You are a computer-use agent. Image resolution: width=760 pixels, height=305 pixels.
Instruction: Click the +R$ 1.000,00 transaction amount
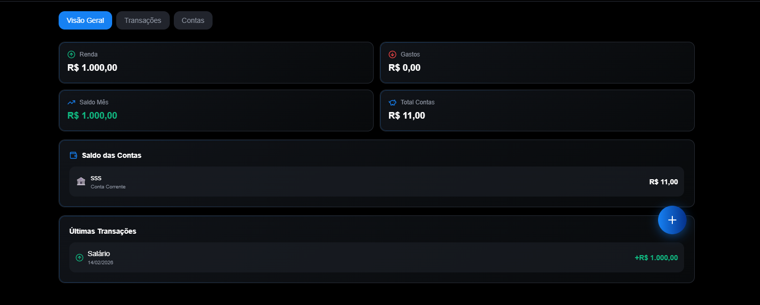[656, 258]
